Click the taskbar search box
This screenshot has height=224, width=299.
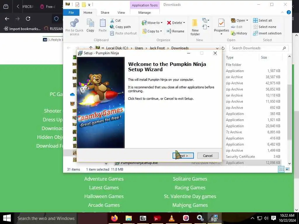coord(46,218)
